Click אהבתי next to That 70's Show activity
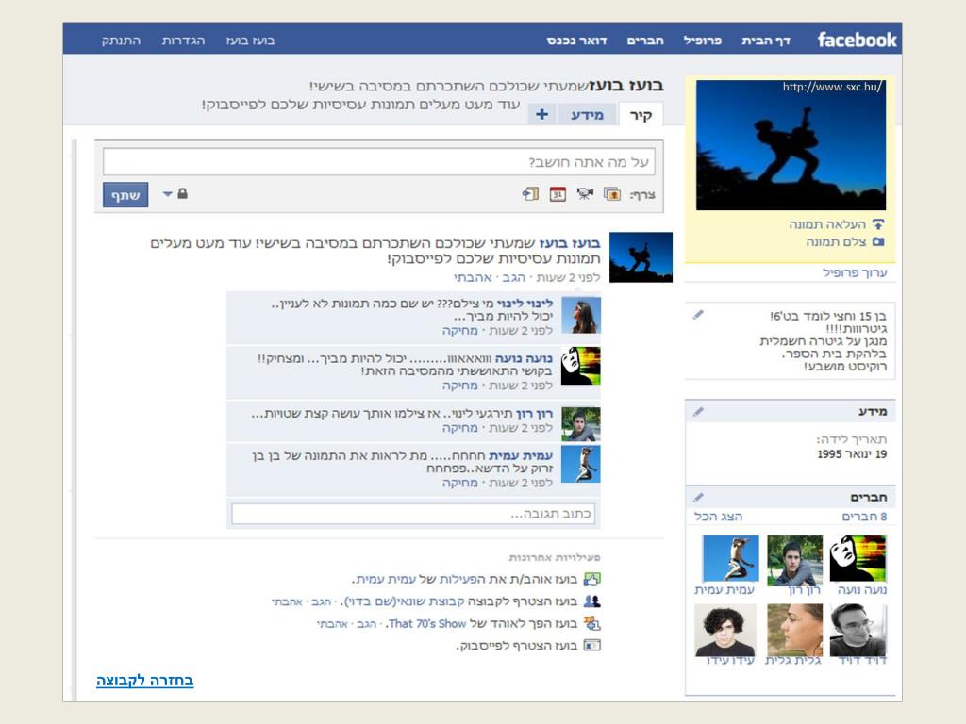This screenshot has width=966, height=724. (333, 624)
